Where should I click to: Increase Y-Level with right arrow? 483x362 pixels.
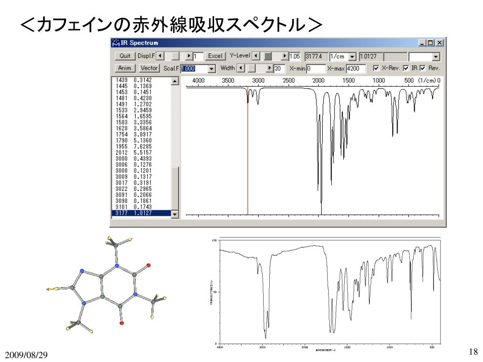(x=284, y=56)
